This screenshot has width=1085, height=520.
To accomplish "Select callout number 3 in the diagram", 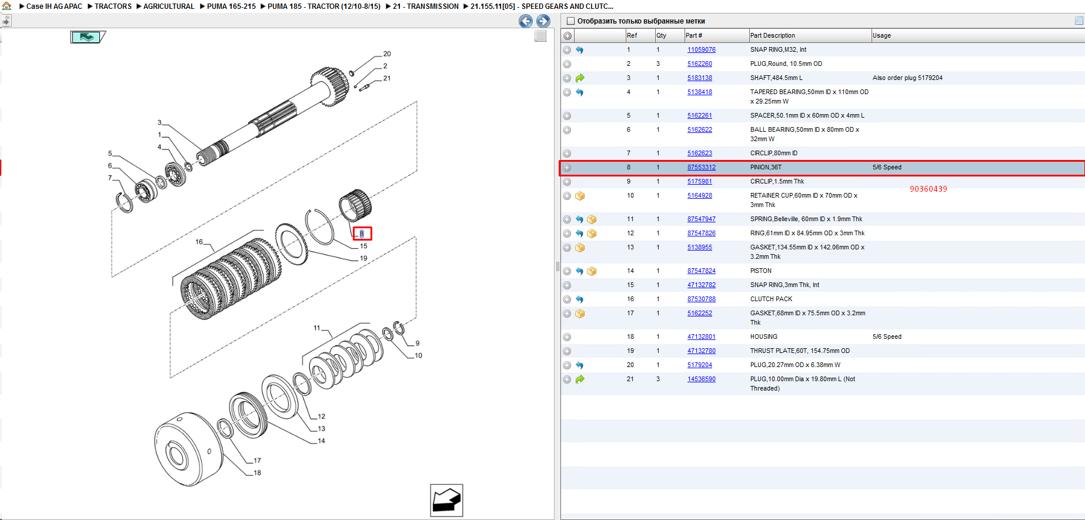I will (x=159, y=123).
